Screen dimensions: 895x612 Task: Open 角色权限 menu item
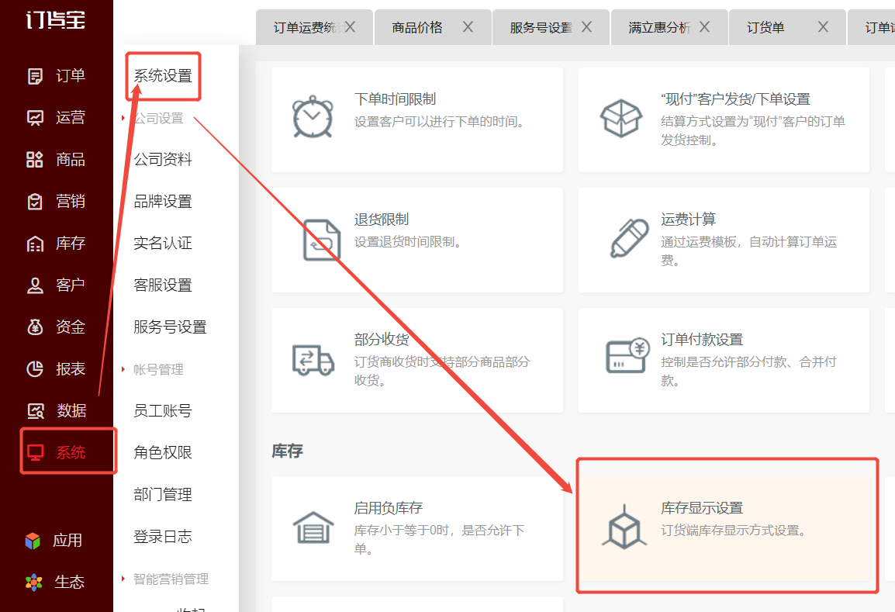[x=163, y=453]
